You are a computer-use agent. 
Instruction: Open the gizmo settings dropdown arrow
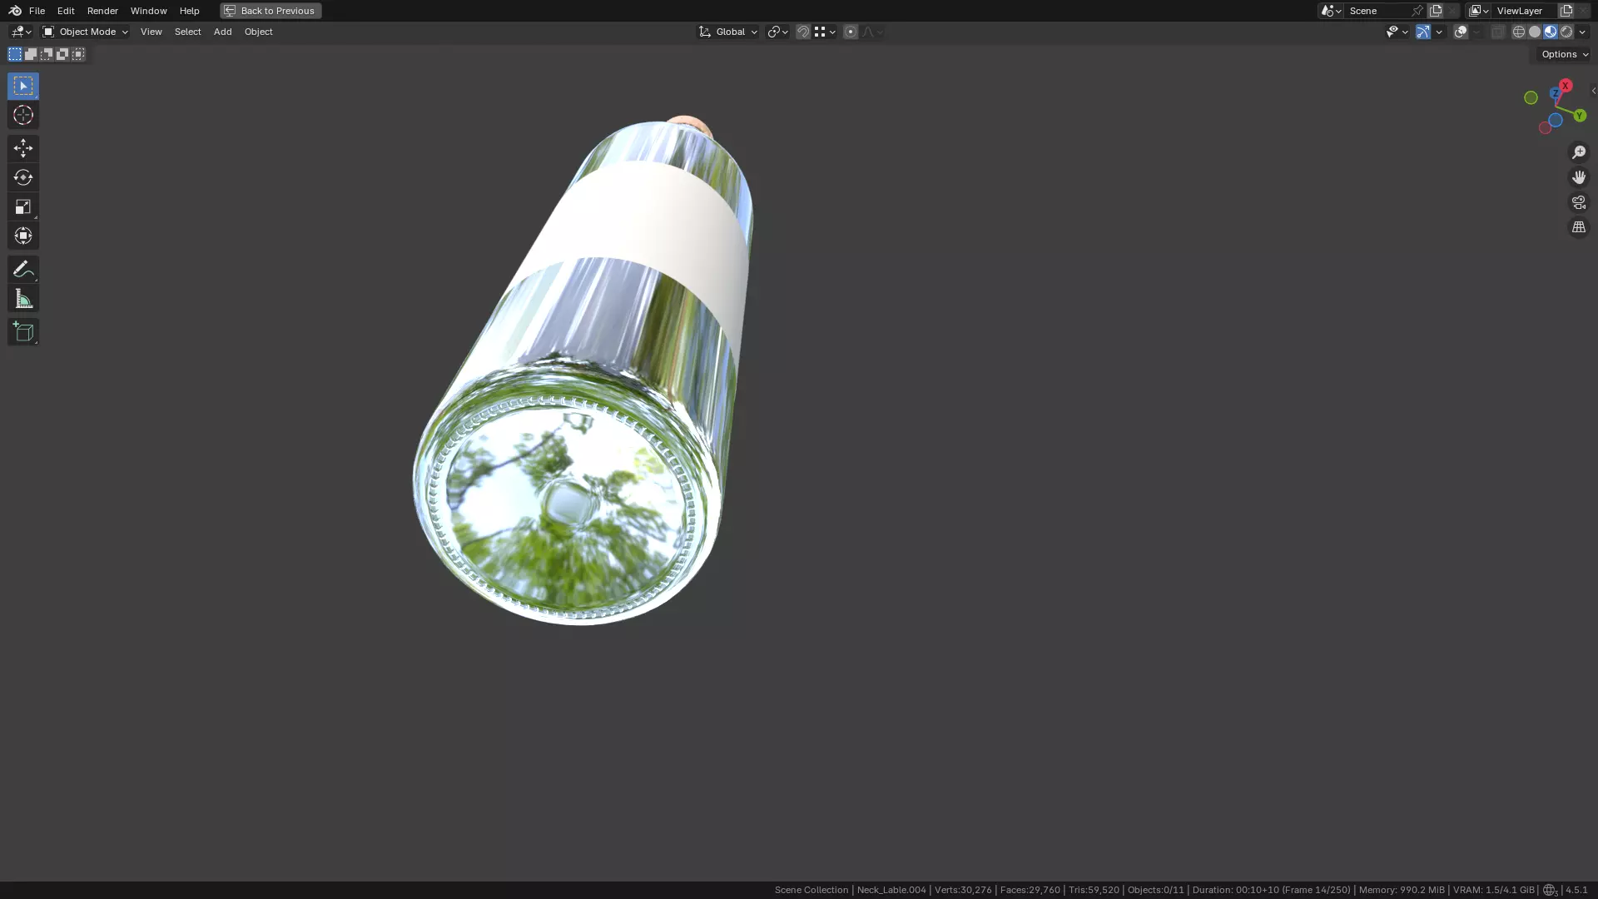pos(1439,32)
